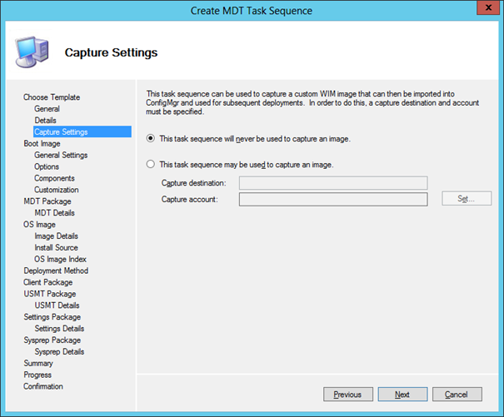Open Customization under Boot Image

click(57, 190)
